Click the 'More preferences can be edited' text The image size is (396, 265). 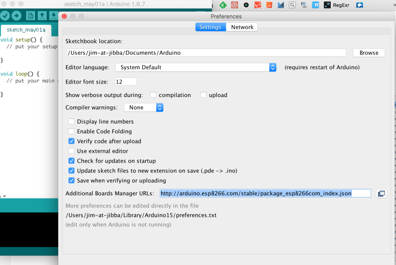132,206
